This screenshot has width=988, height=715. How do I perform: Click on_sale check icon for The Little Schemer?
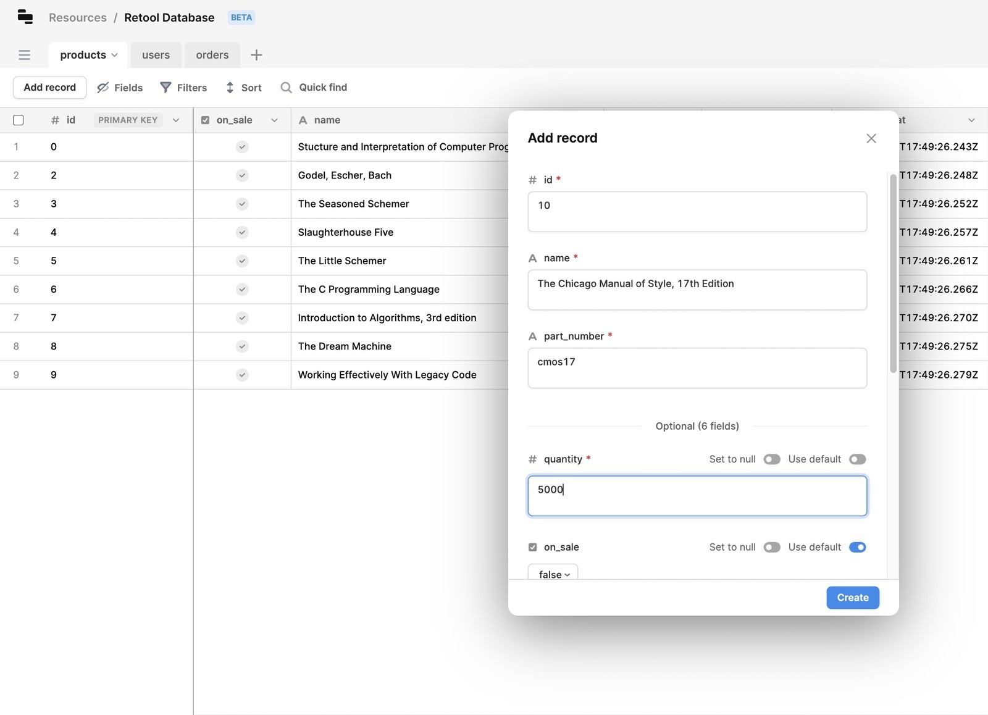pyautogui.click(x=242, y=261)
